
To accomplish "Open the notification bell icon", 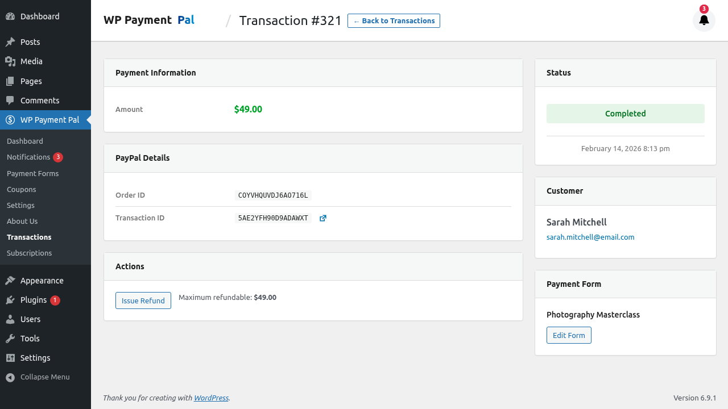I will click(x=704, y=20).
